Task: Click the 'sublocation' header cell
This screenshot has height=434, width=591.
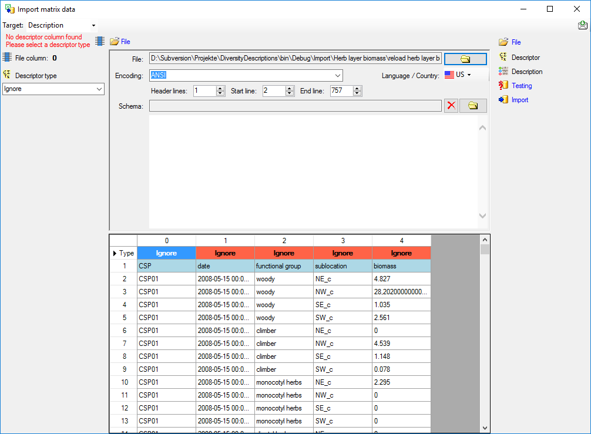Action: point(343,266)
